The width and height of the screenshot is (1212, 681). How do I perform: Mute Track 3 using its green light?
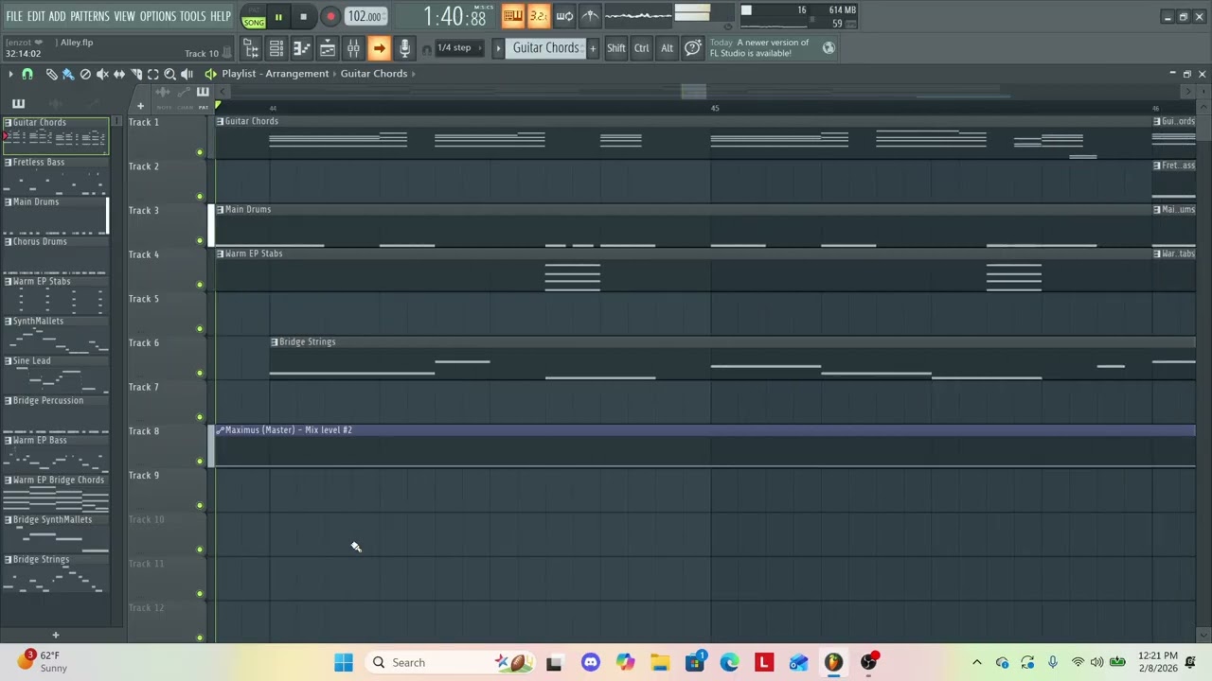pyautogui.click(x=200, y=240)
